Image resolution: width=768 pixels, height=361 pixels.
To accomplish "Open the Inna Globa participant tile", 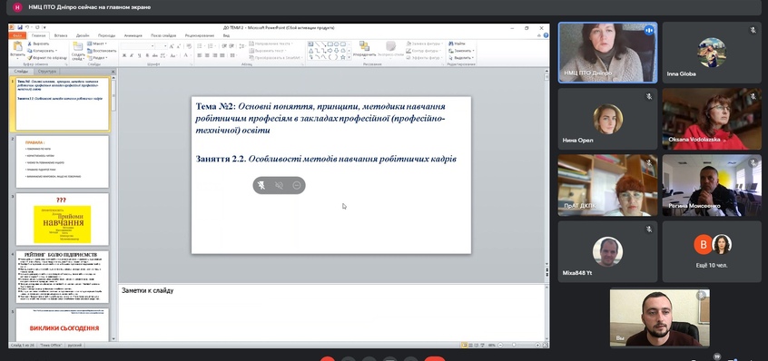I will point(712,53).
